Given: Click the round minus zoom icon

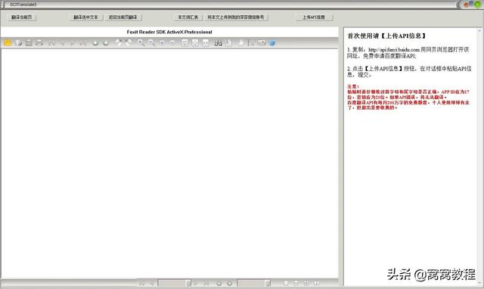Looking at the screenshot, I should pyautogui.click(x=172, y=43).
